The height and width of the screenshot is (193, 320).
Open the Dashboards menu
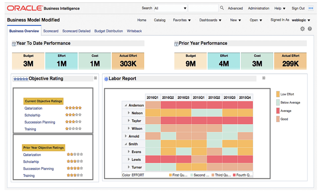tap(210, 20)
